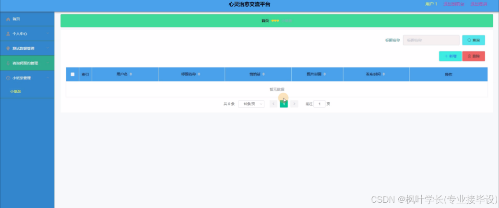Sort table by 悄悄话 column arrows
The image size is (499, 208).
[263, 74]
